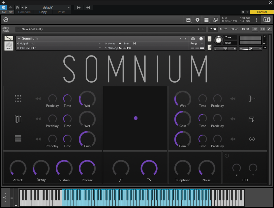Click the yellow Control button
Image resolution: width=274 pixels, height=208 pixels.
click(x=262, y=12)
